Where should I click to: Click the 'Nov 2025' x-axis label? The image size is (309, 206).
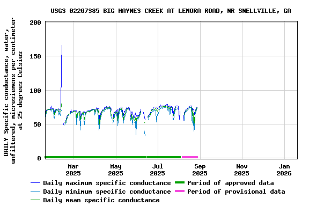coord(241,170)
